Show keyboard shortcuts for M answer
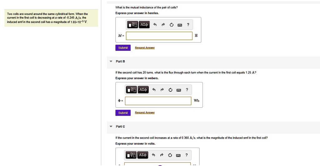This screenshot has height=166, width=320. click(180, 25)
